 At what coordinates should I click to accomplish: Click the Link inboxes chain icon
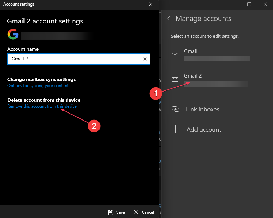(176, 109)
